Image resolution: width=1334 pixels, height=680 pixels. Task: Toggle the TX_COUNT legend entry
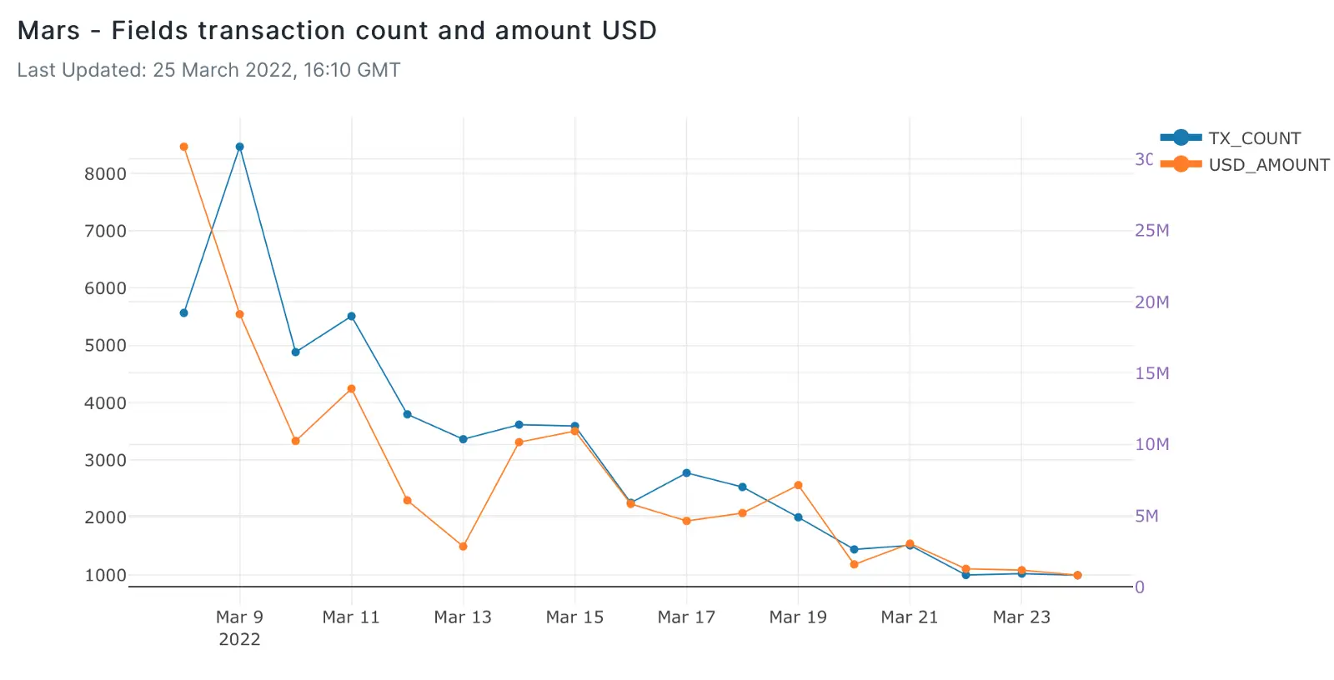click(1253, 138)
